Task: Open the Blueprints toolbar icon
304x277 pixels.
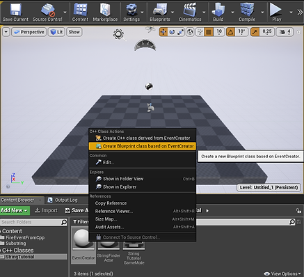Action: coord(160,13)
